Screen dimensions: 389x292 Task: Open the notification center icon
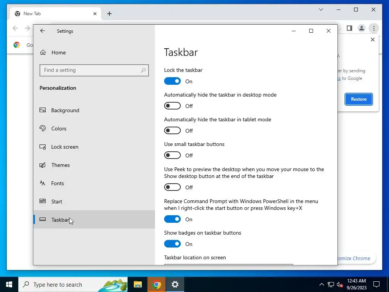click(x=376, y=284)
